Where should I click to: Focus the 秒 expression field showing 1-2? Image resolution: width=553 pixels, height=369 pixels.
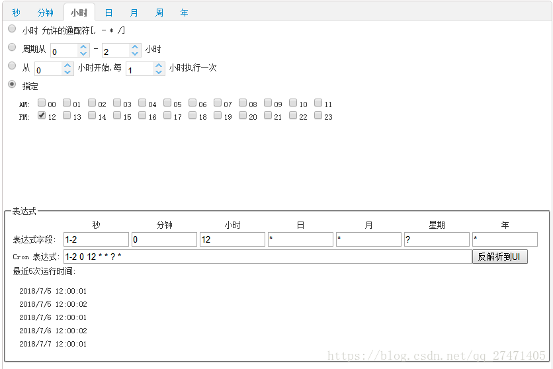point(96,239)
